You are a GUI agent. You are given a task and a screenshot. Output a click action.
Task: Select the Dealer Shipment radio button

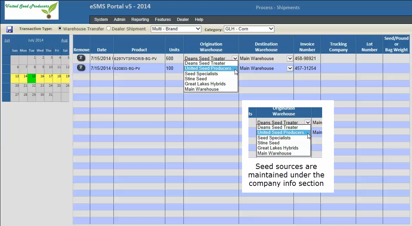tap(109, 29)
